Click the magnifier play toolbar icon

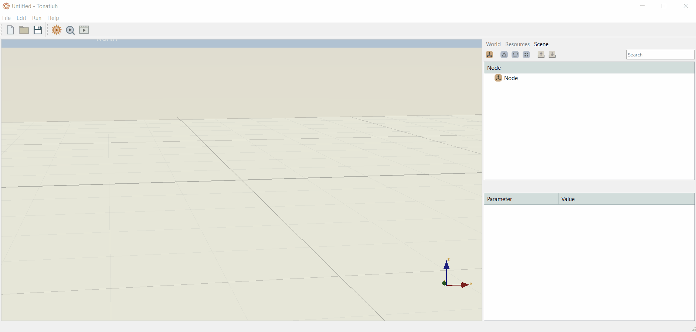[70, 30]
